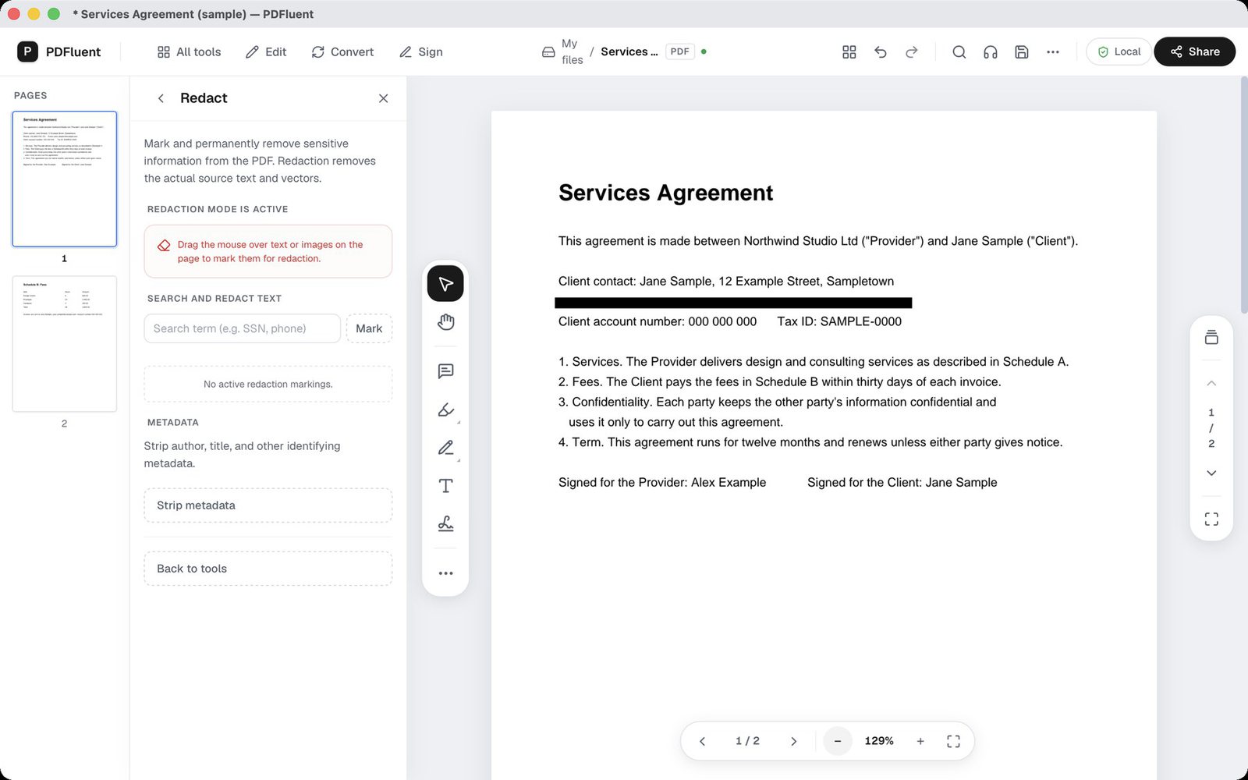The image size is (1248, 780).
Task: Click the 129% zoom level
Action: pyautogui.click(x=879, y=741)
